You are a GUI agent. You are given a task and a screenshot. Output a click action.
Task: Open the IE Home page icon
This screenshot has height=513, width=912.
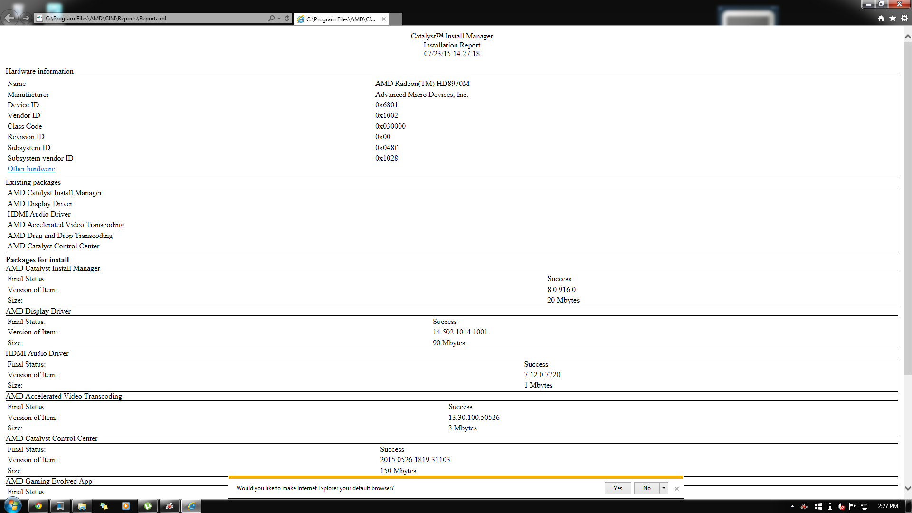click(x=881, y=18)
